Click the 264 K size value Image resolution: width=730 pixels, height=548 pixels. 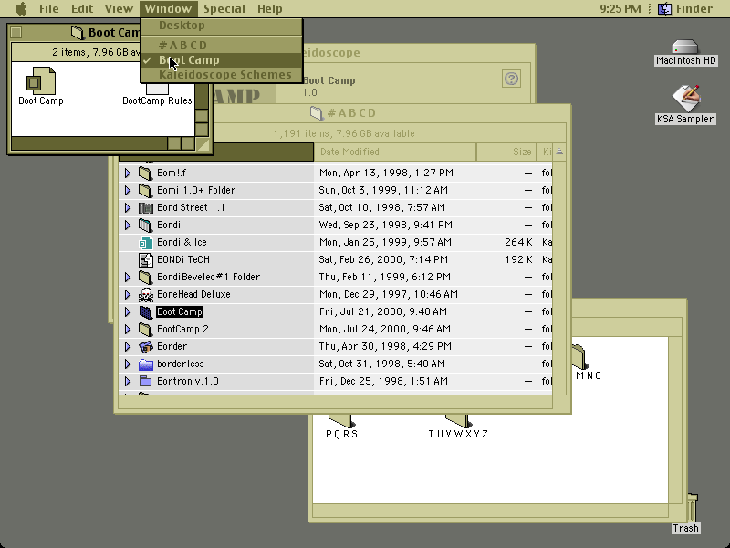(518, 242)
